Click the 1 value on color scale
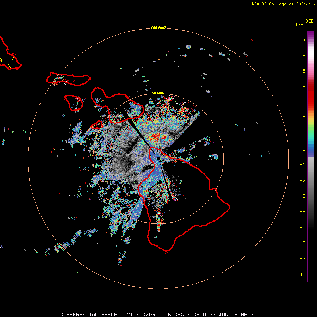Image resolution: width=317 pixels, height=317 pixels. click(304, 133)
